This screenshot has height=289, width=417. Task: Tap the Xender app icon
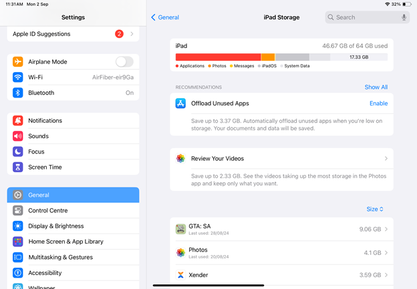[180, 275]
